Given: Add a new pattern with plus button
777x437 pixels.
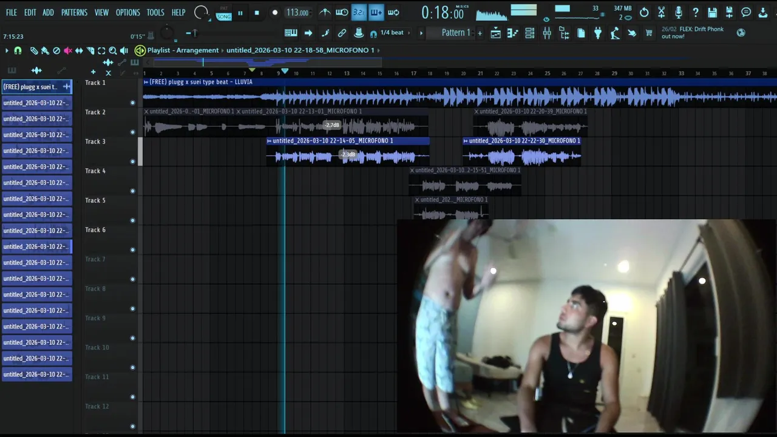Looking at the screenshot, I should [x=480, y=33].
